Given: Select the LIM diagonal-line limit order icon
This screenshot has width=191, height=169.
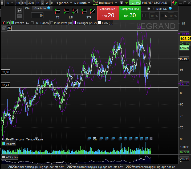Looking at the screenshot, I should pyautogui.click(x=75, y=11).
